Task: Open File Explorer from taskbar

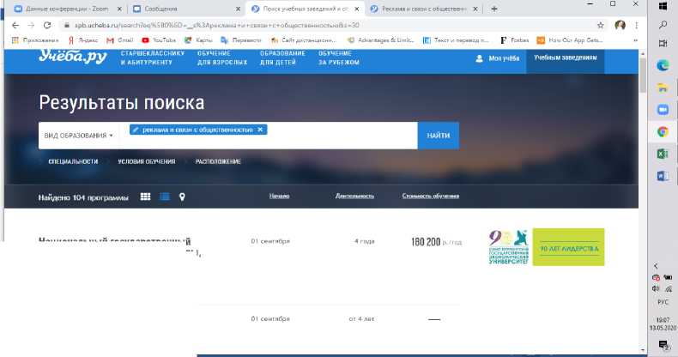Action: coord(663,88)
